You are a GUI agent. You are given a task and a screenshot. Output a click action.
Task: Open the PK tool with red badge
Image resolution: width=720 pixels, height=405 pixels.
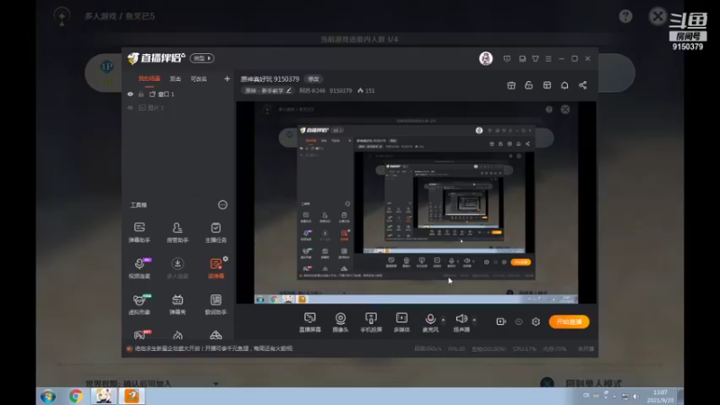141,335
